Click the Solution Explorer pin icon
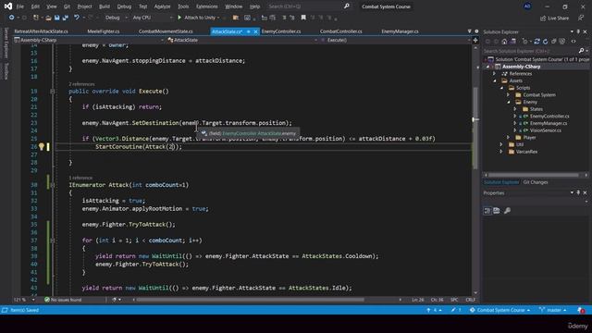Viewport: 592px width, 333px height. 578,31
